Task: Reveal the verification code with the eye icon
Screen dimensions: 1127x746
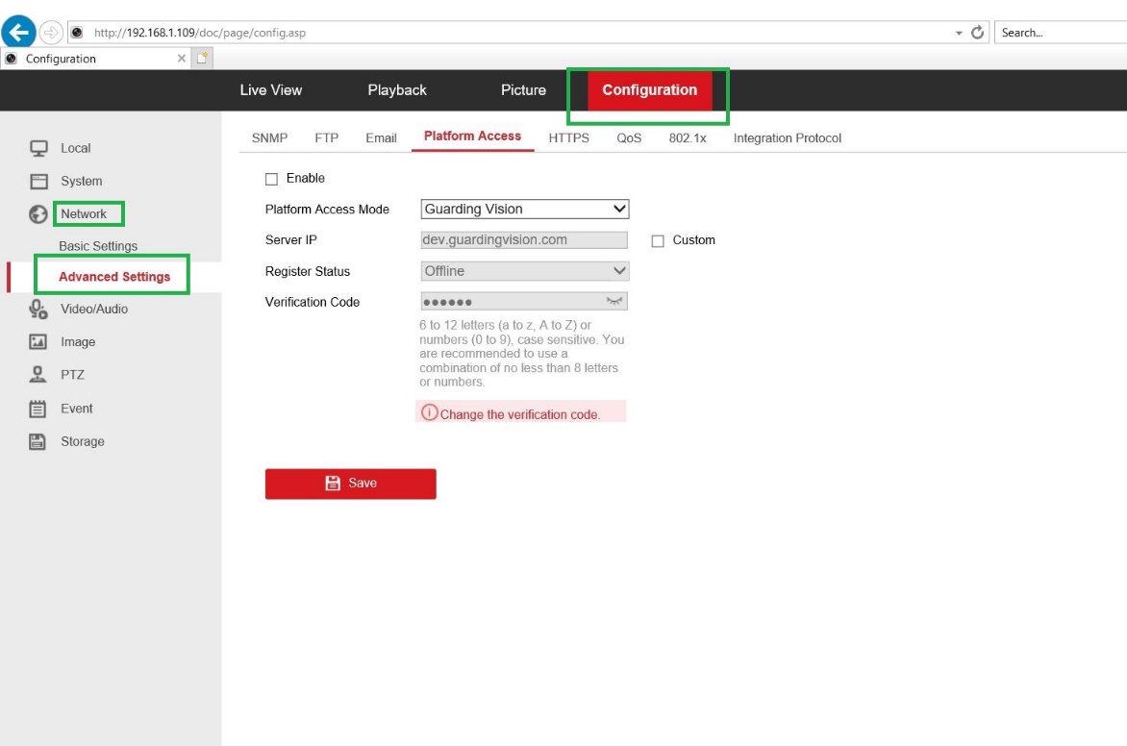Action: click(614, 301)
